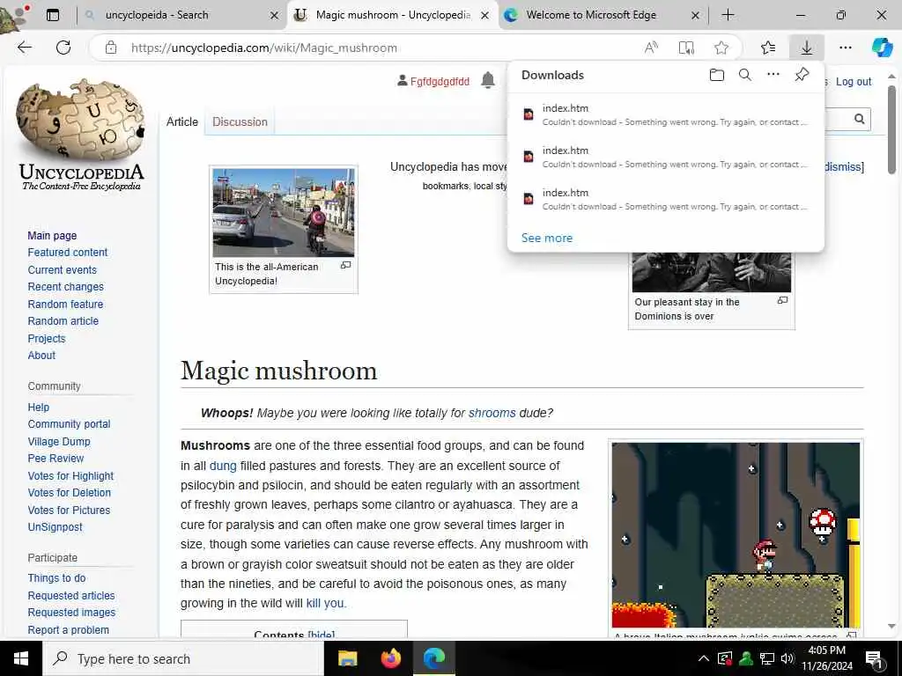The width and height of the screenshot is (902, 676).
Task: Click See more in Downloads
Action: click(x=546, y=238)
